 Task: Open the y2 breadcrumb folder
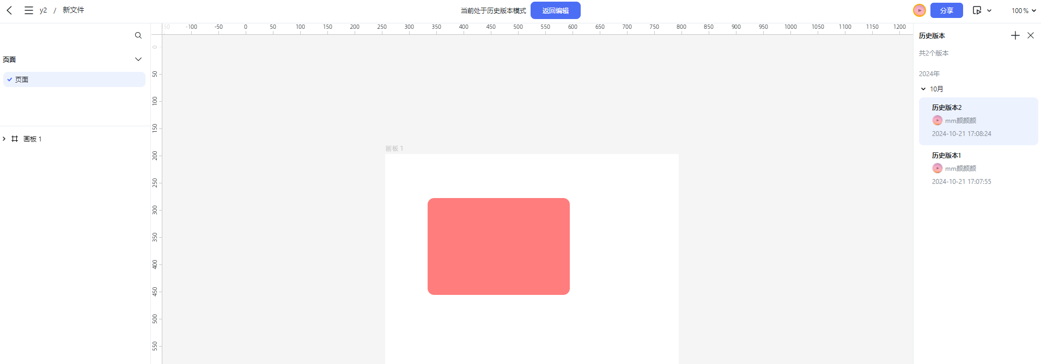[44, 10]
